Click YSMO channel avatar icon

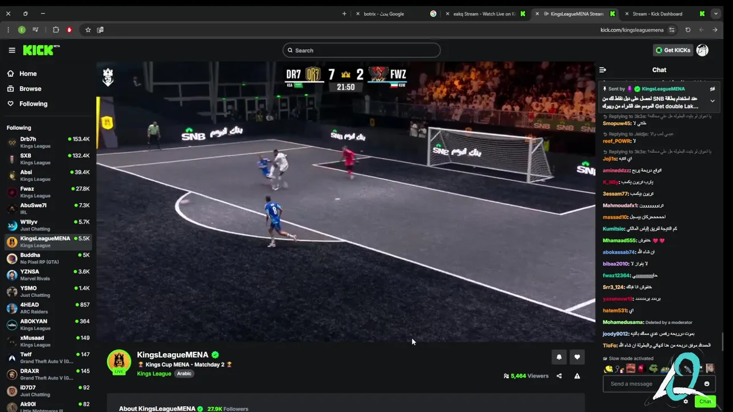(12, 292)
